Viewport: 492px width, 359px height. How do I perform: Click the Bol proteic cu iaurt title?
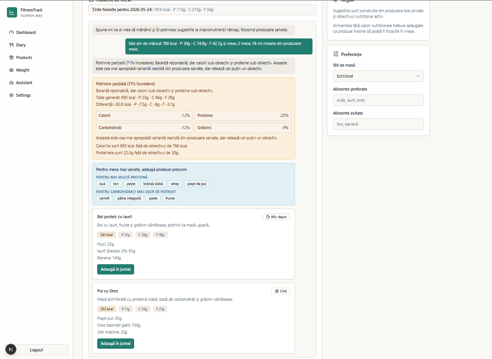114,217
